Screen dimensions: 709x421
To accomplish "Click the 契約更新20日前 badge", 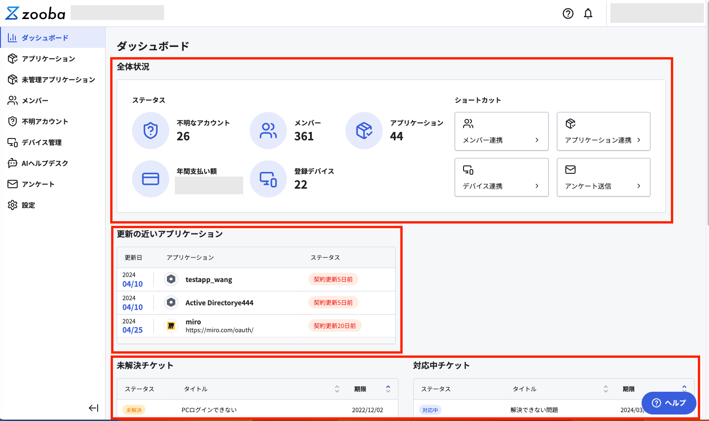I will (335, 326).
